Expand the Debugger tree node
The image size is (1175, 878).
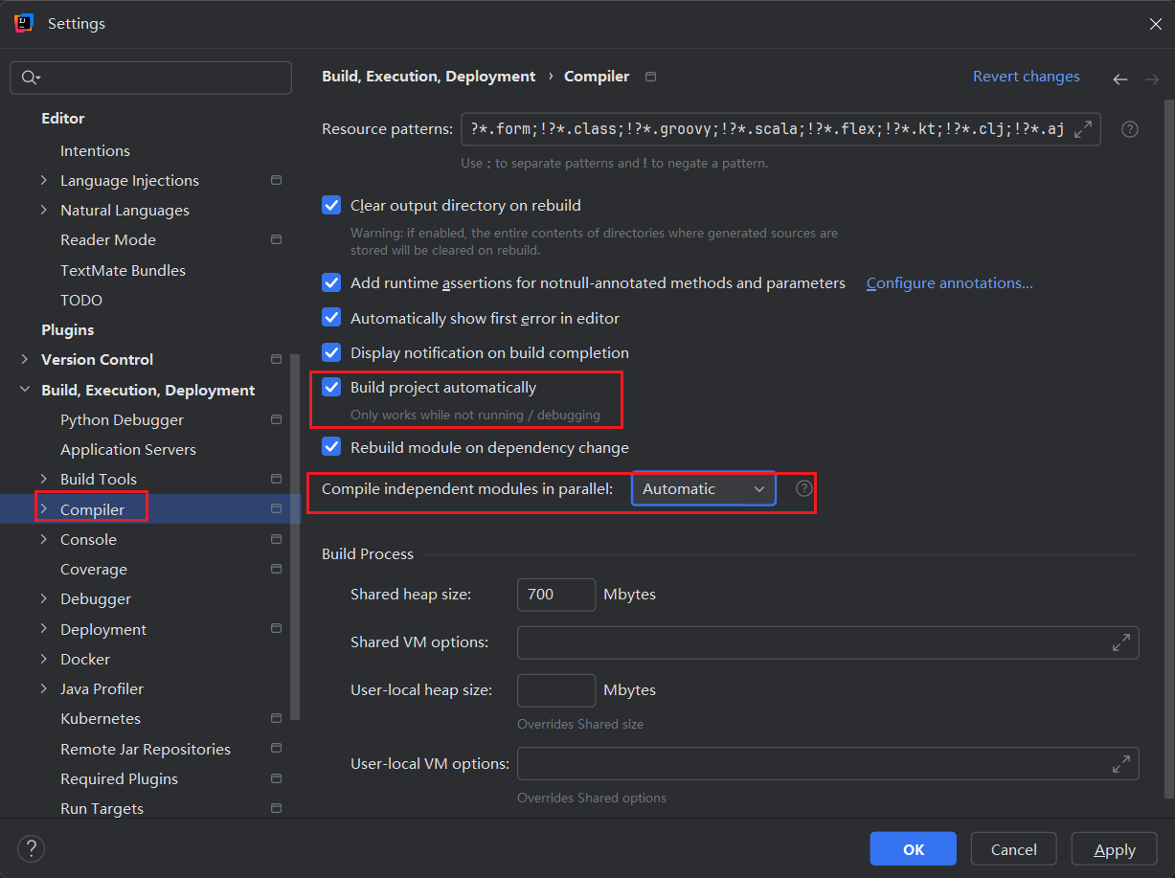[44, 598]
